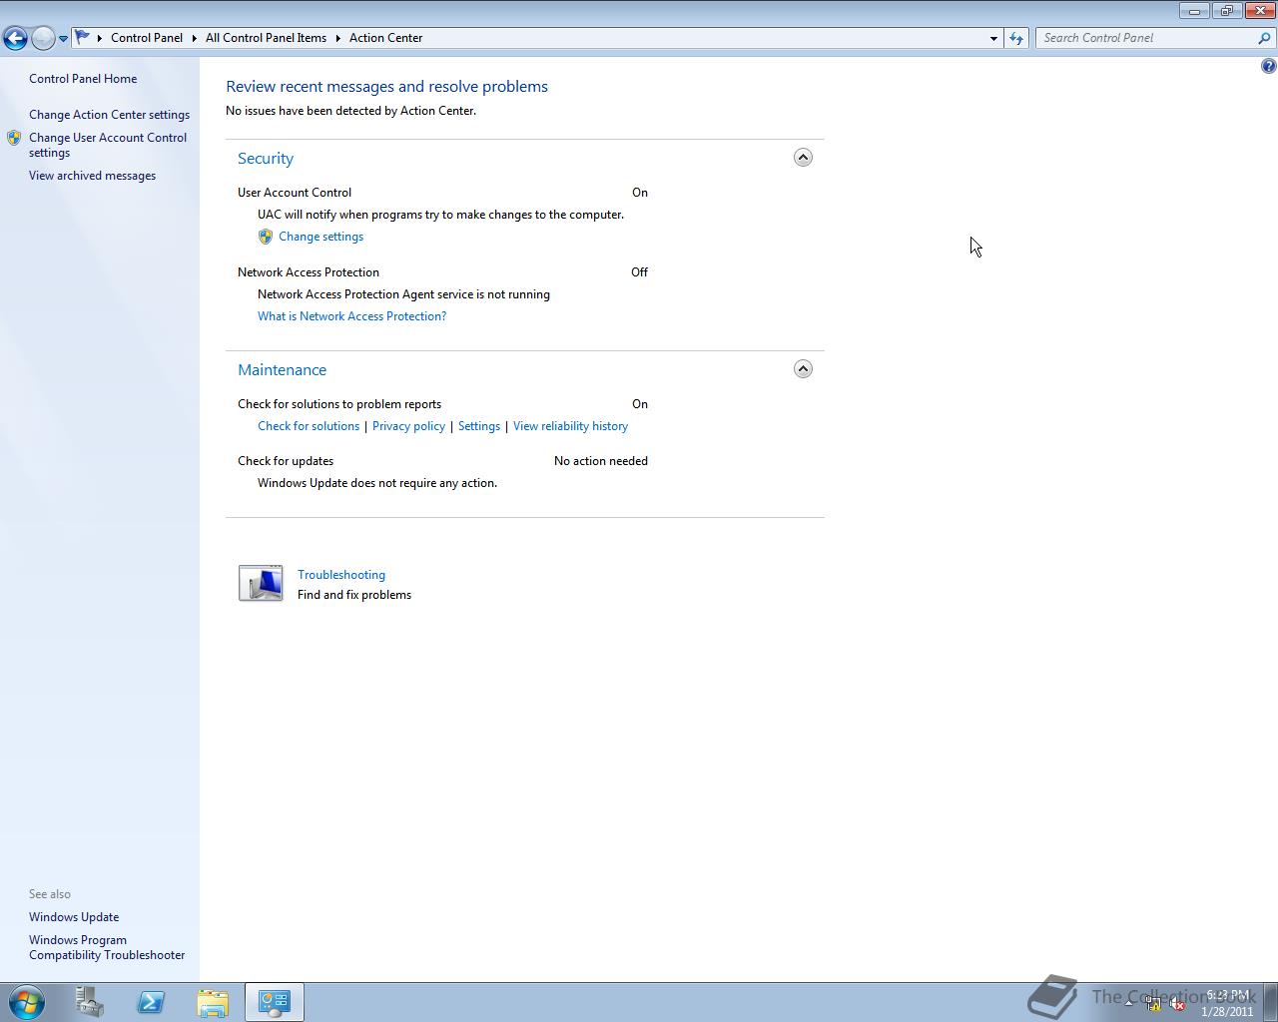
Task: Click the Action Center flag icon in address bar
Action: coord(83,37)
